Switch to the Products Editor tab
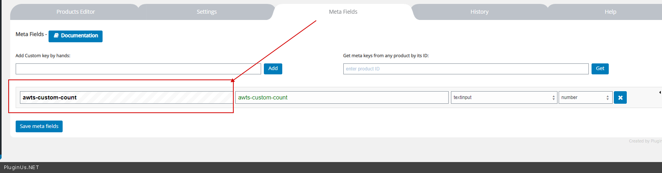Viewport: 662px width, 173px height. click(x=76, y=12)
